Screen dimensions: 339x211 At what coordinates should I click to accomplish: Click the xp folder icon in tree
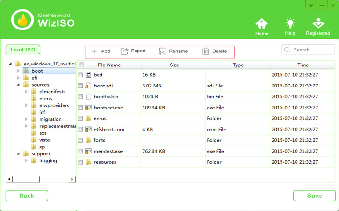click(34, 147)
